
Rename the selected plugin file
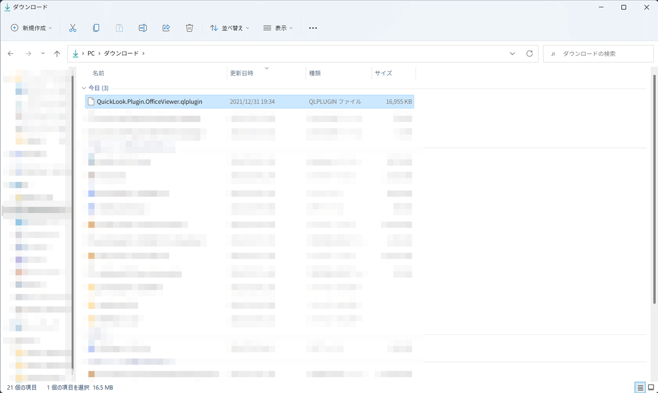pos(143,27)
